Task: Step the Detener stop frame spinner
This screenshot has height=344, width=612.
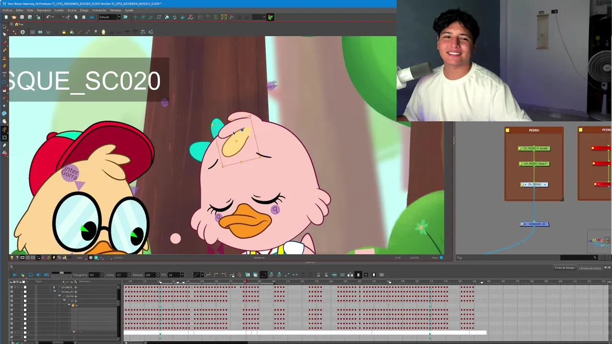Action: click(x=159, y=275)
